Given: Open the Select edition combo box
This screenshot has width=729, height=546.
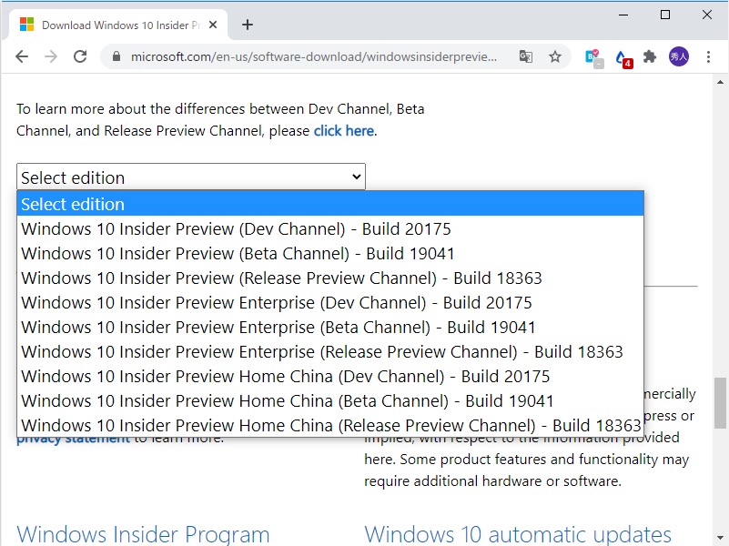Looking at the screenshot, I should click(190, 177).
